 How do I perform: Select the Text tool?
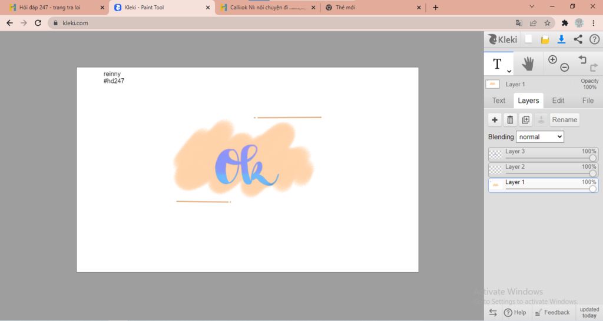497,63
